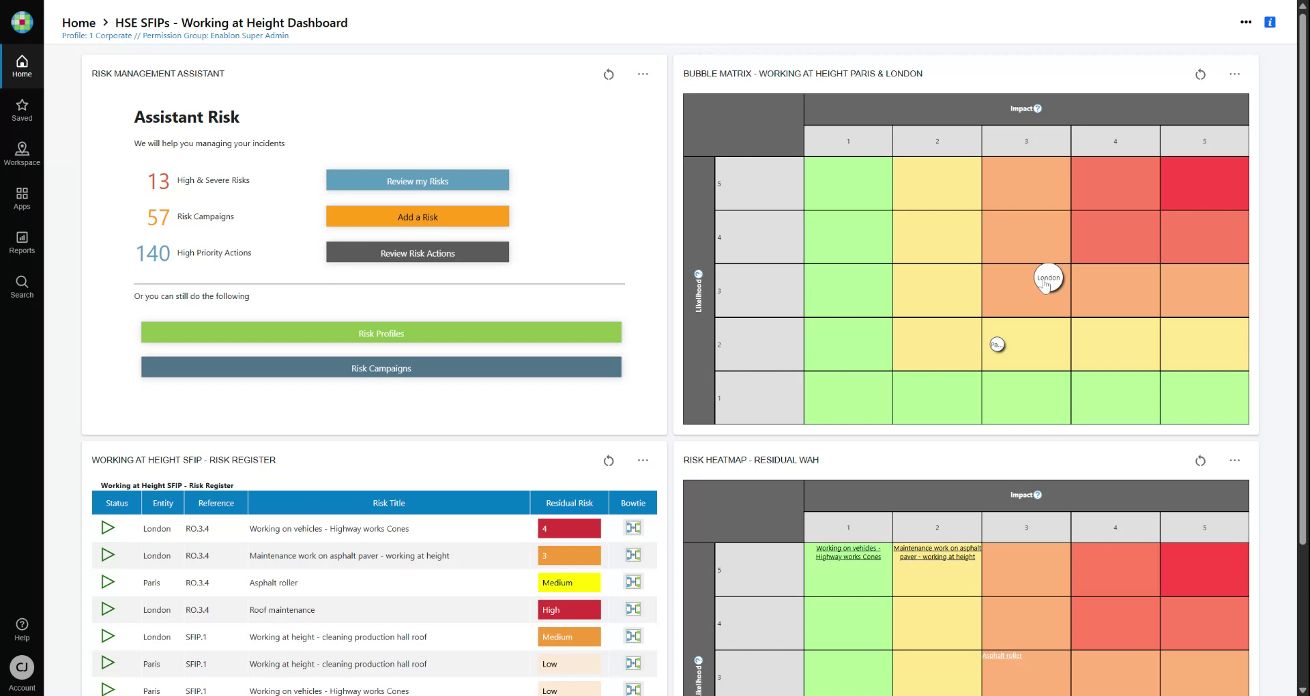This screenshot has height=696, width=1310.
Task: Open Workspace from the left sidebar
Action: 22,154
